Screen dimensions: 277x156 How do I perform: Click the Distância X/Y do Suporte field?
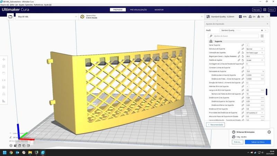tap(255, 109)
